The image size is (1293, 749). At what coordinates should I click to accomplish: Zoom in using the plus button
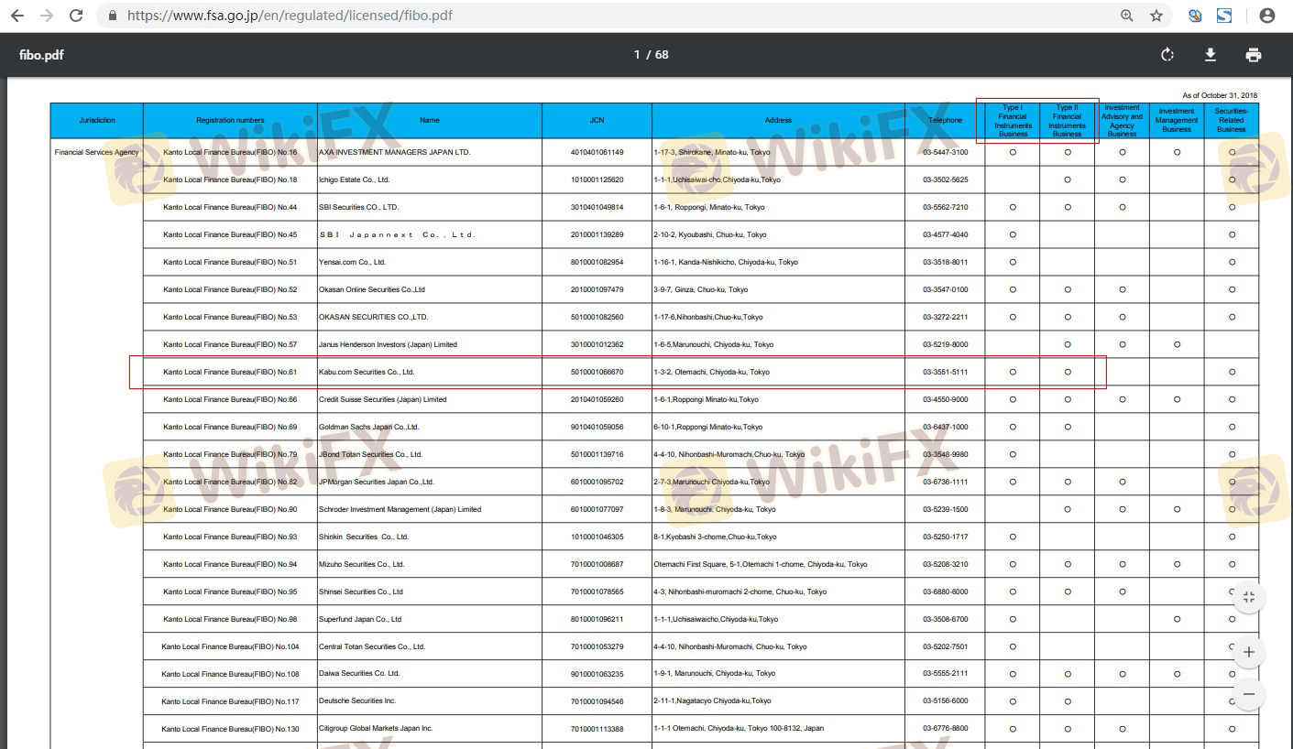point(1248,653)
